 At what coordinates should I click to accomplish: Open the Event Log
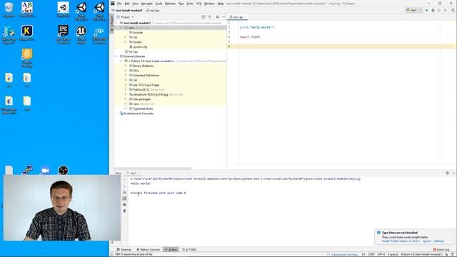(x=441, y=250)
